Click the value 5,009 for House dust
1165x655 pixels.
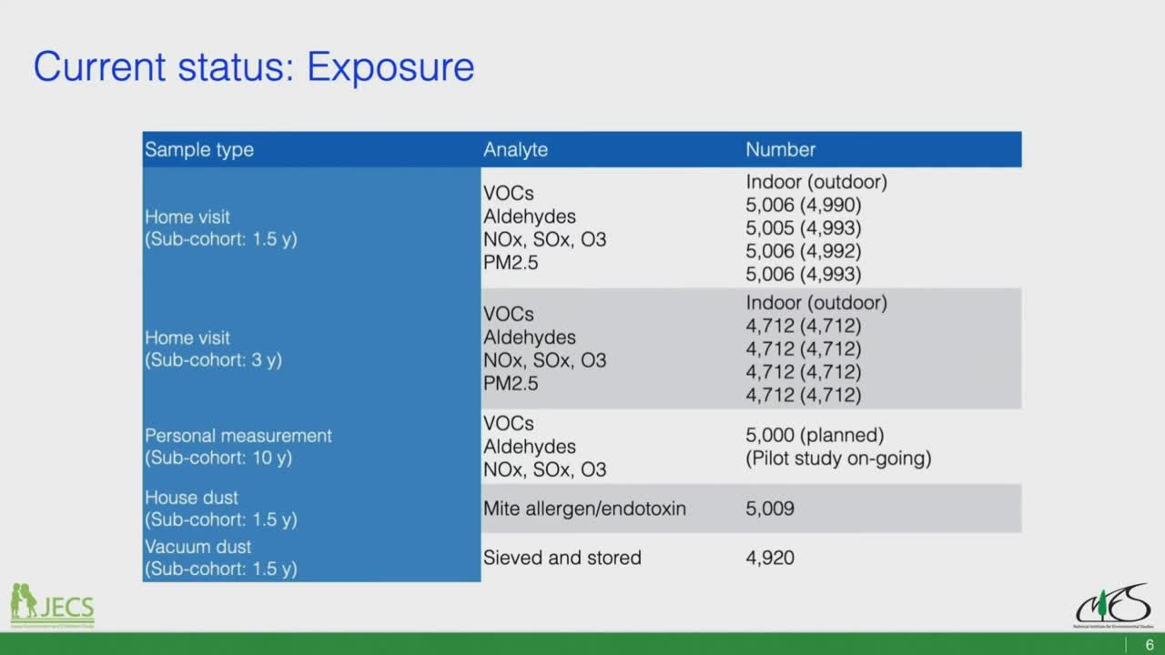tap(770, 509)
